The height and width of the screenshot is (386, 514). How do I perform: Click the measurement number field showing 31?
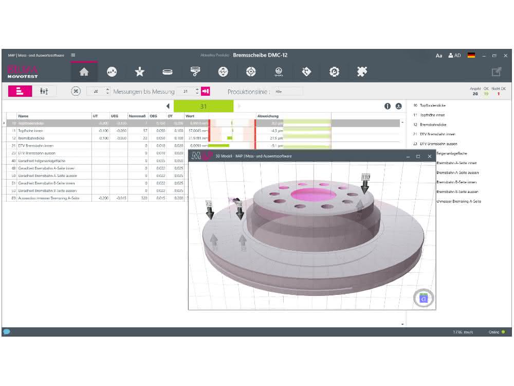186,91
